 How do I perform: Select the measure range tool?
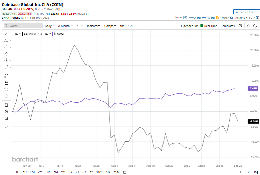(x=6, y=67)
